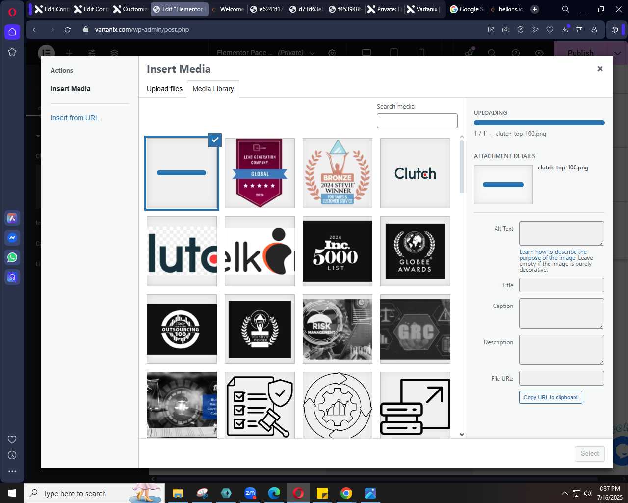Click Insert from URL link
The width and height of the screenshot is (628, 503).
click(x=75, y=118)
